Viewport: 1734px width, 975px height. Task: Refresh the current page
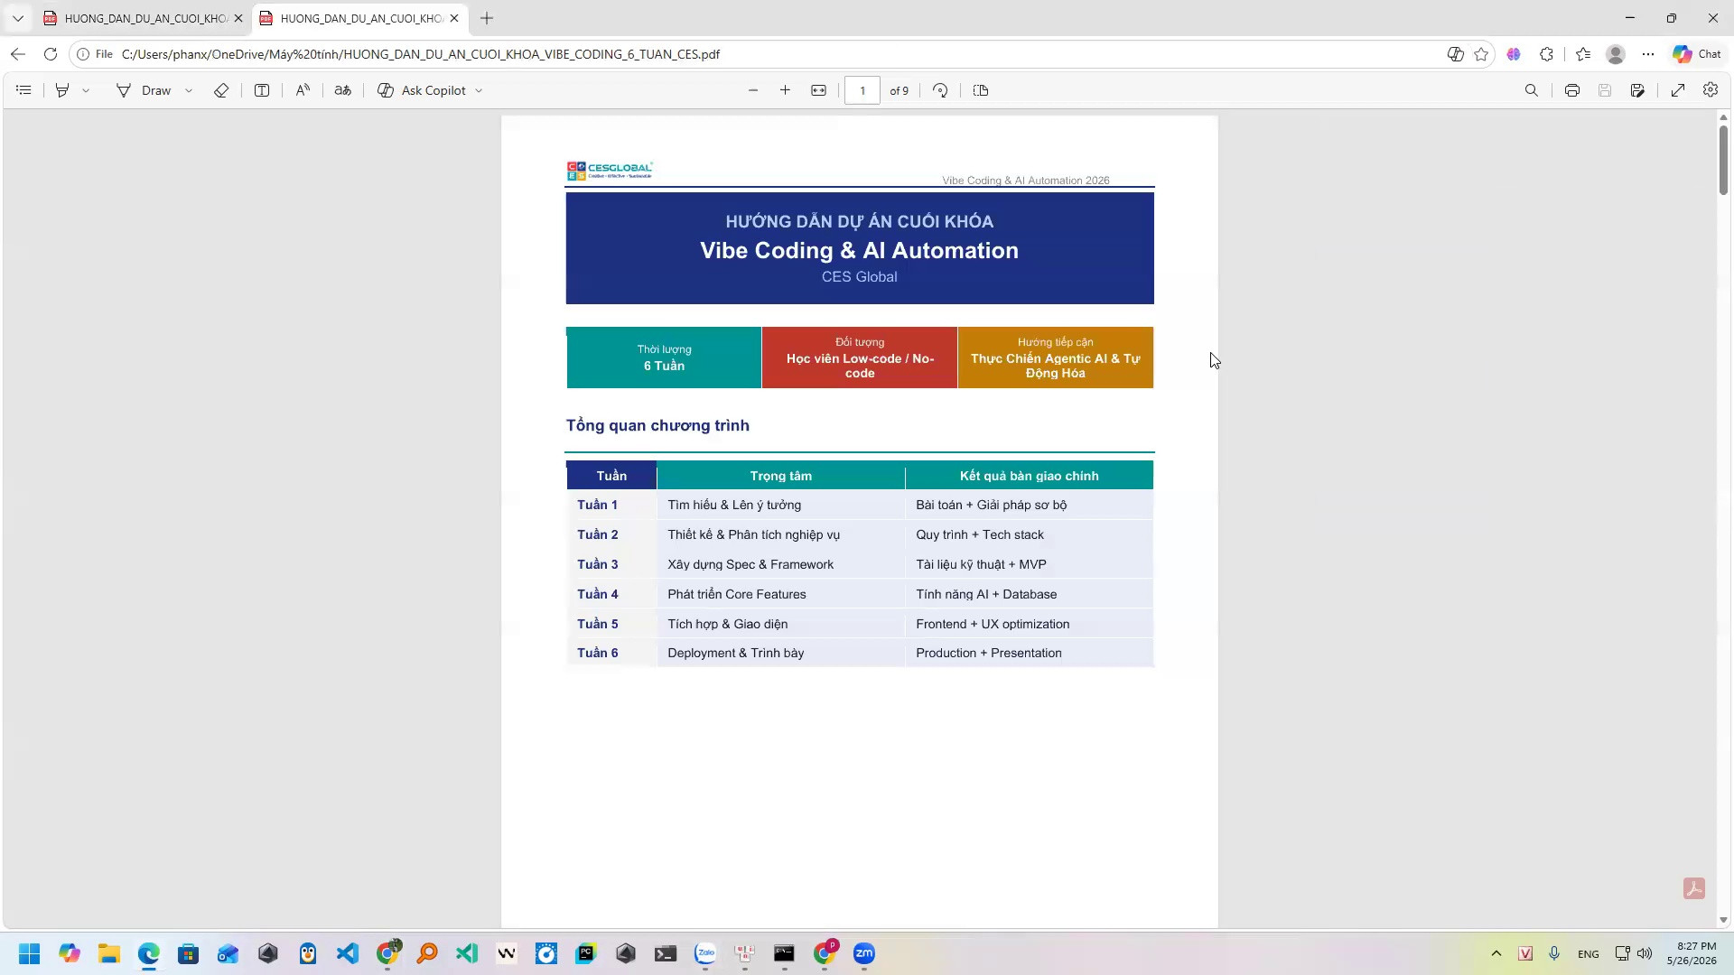click(51, 54)
